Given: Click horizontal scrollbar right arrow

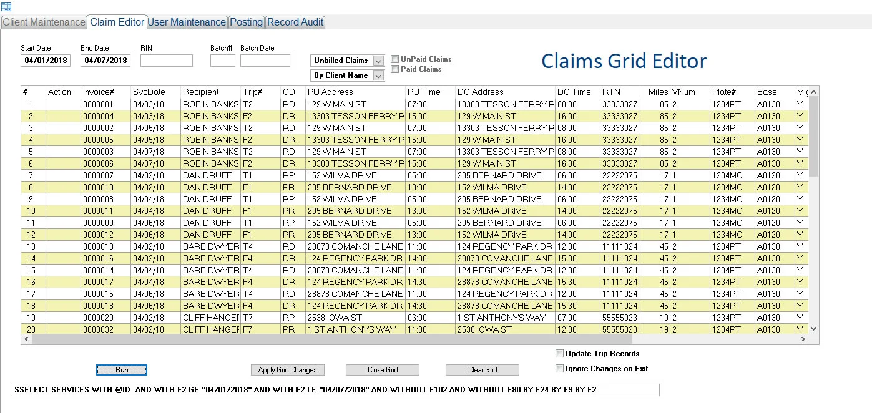Looking at the screenshot, I should [803, 339].
